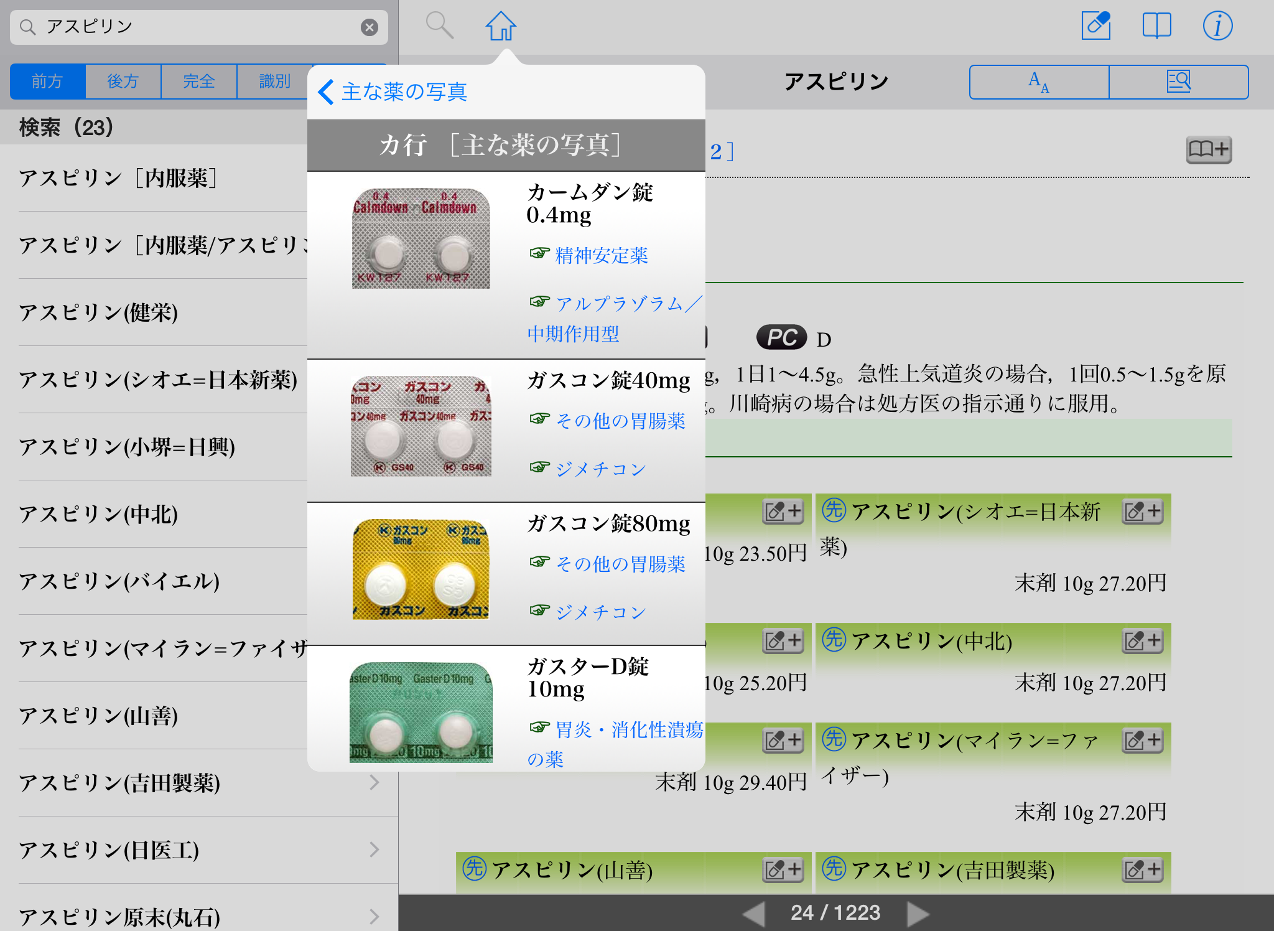Viewport: 1274px width, 931px height.
Task: Go back to 主な薬の写真
Action: coord(393,92)
